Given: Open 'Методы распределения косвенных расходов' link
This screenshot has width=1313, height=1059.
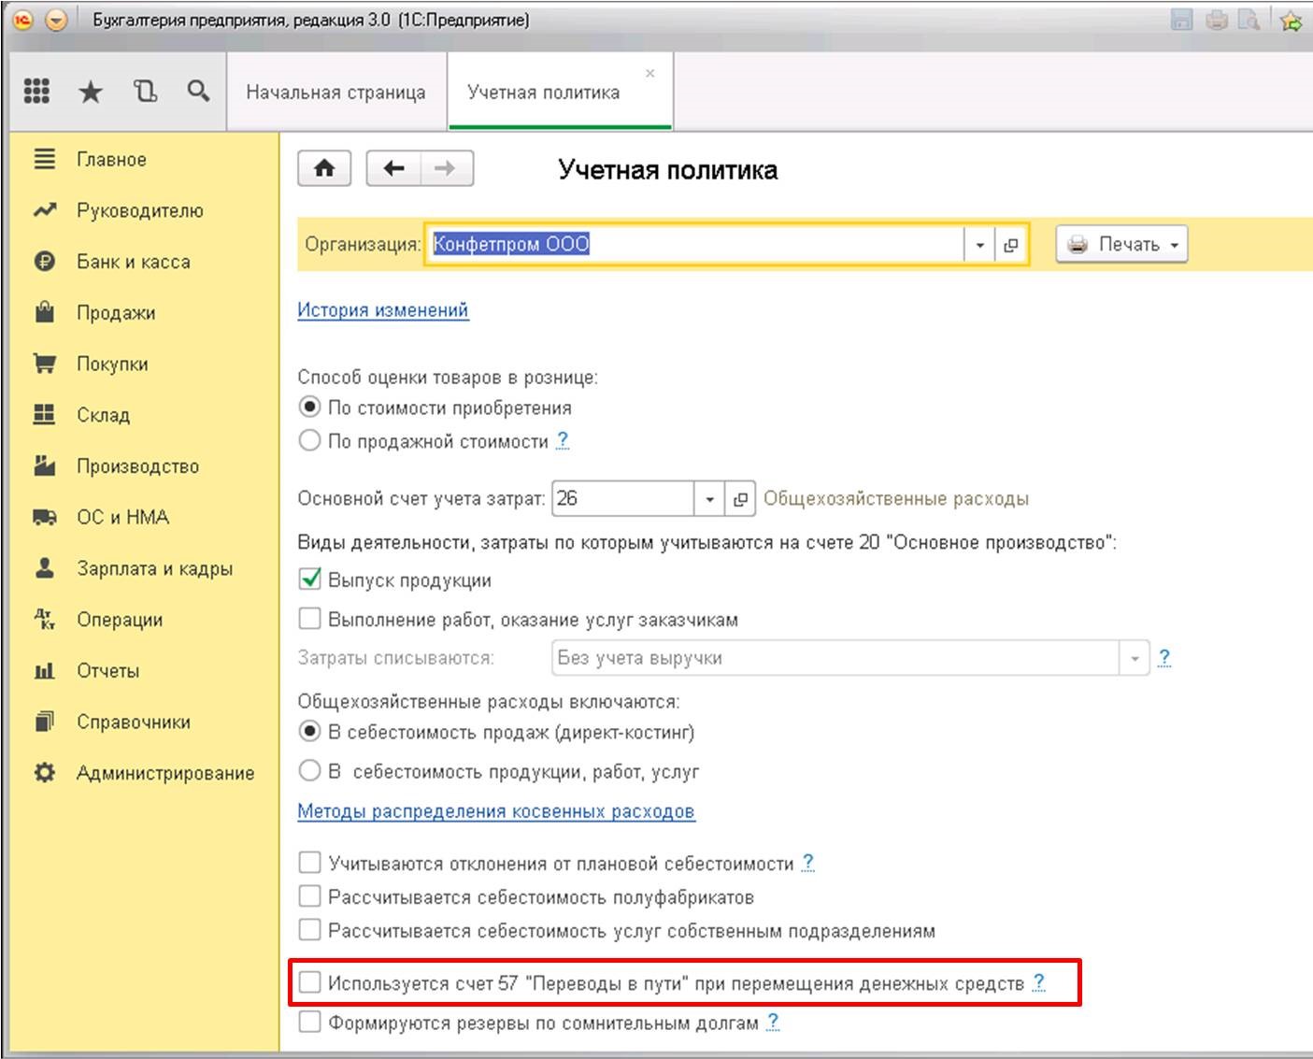Looking at the screenshot, I should 495,811.
